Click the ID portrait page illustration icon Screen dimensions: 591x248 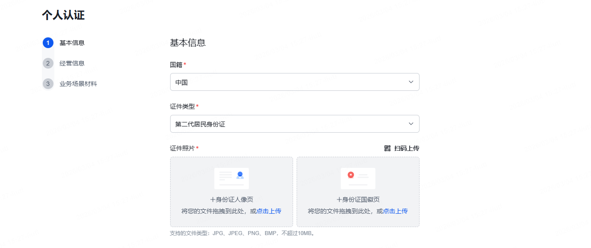point(232,178)
